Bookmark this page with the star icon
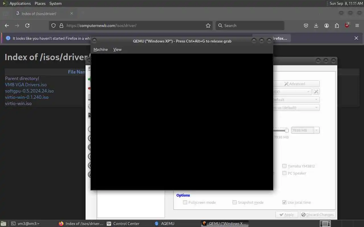The height and width of the screenshot is (227, 364). click(208, 26)
